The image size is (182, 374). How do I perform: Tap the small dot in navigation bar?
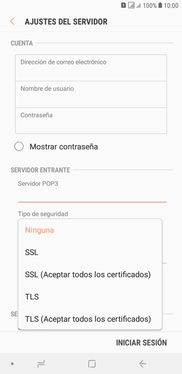[x=12, y=364]
